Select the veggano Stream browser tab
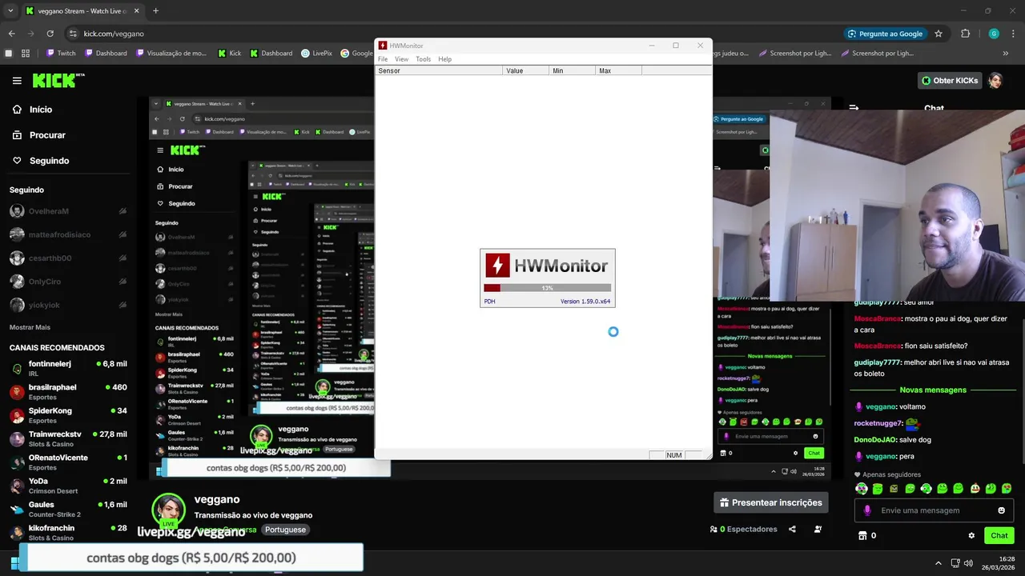This screenshot has height=576, width=1025. pos(82,11)
